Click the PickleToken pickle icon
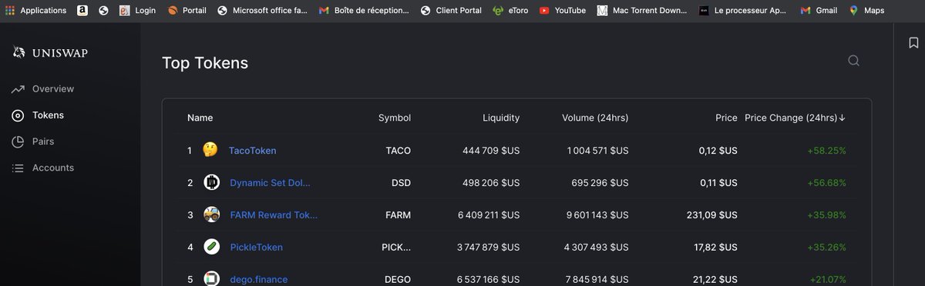This screenshot has width=925, height=286. coord(212,247)
